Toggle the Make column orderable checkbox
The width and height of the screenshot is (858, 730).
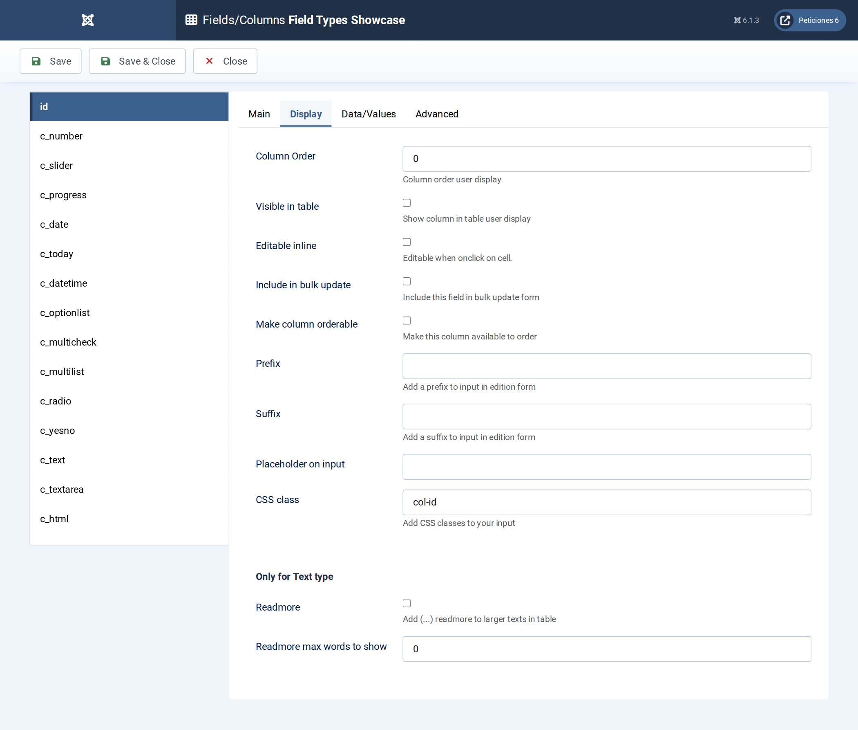407,321
